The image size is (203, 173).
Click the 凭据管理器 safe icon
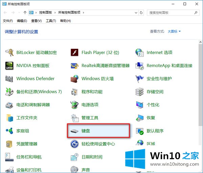tap(9, 144)
